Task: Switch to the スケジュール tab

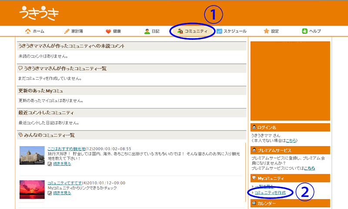Action: coord(235,31)
